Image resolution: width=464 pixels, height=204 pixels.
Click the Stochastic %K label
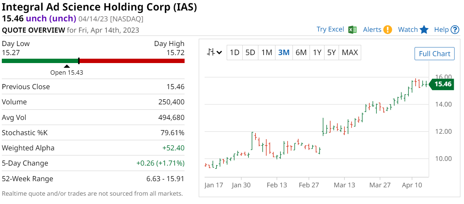[x=25, y=133]
